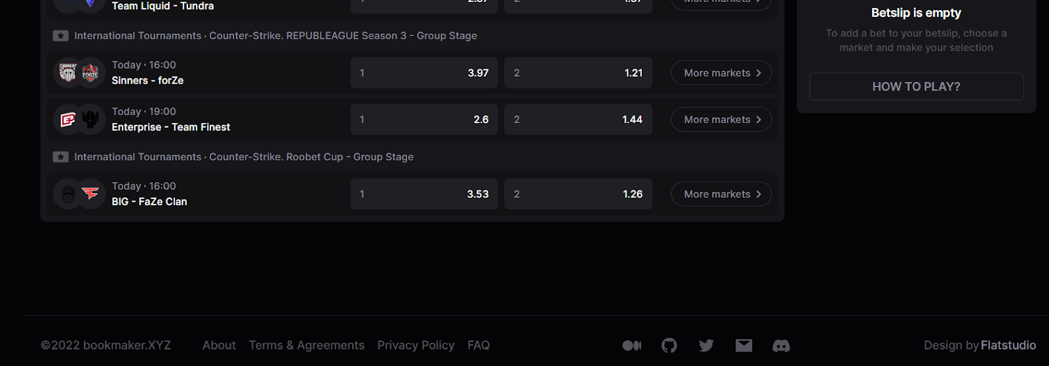This screenshot has height=366, width=1049.
Task: Open the GitHub icon in footer
Action: [x=669, y=345]
